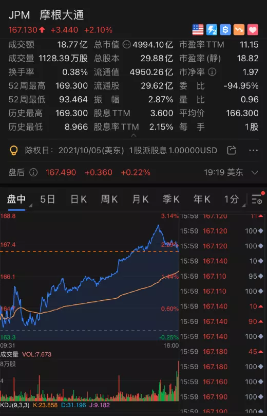Open the three-dots more options menu
The height and width of the screenshot is (416, 267).
pos(254,151)
